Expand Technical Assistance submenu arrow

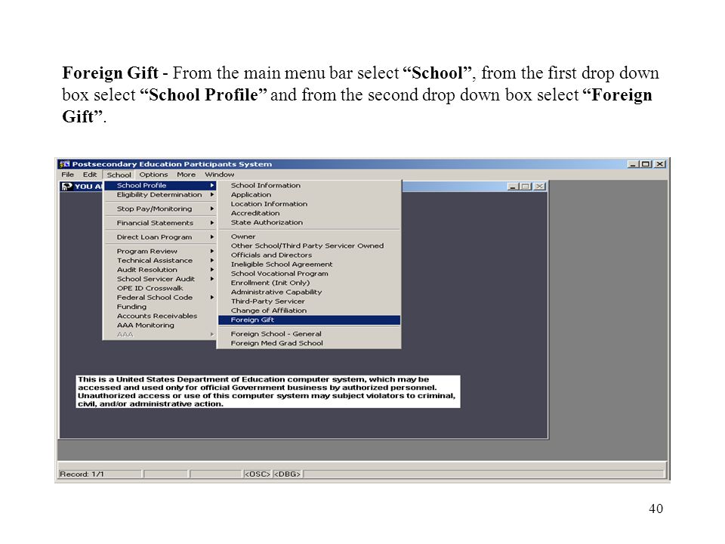pos(211,261)
